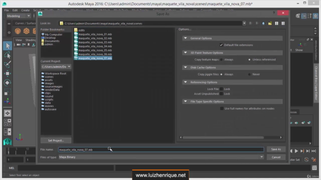Select Unless referenced for texture maps
The height and width of the screenshot is (180, 321).
[x=249, y=59]
